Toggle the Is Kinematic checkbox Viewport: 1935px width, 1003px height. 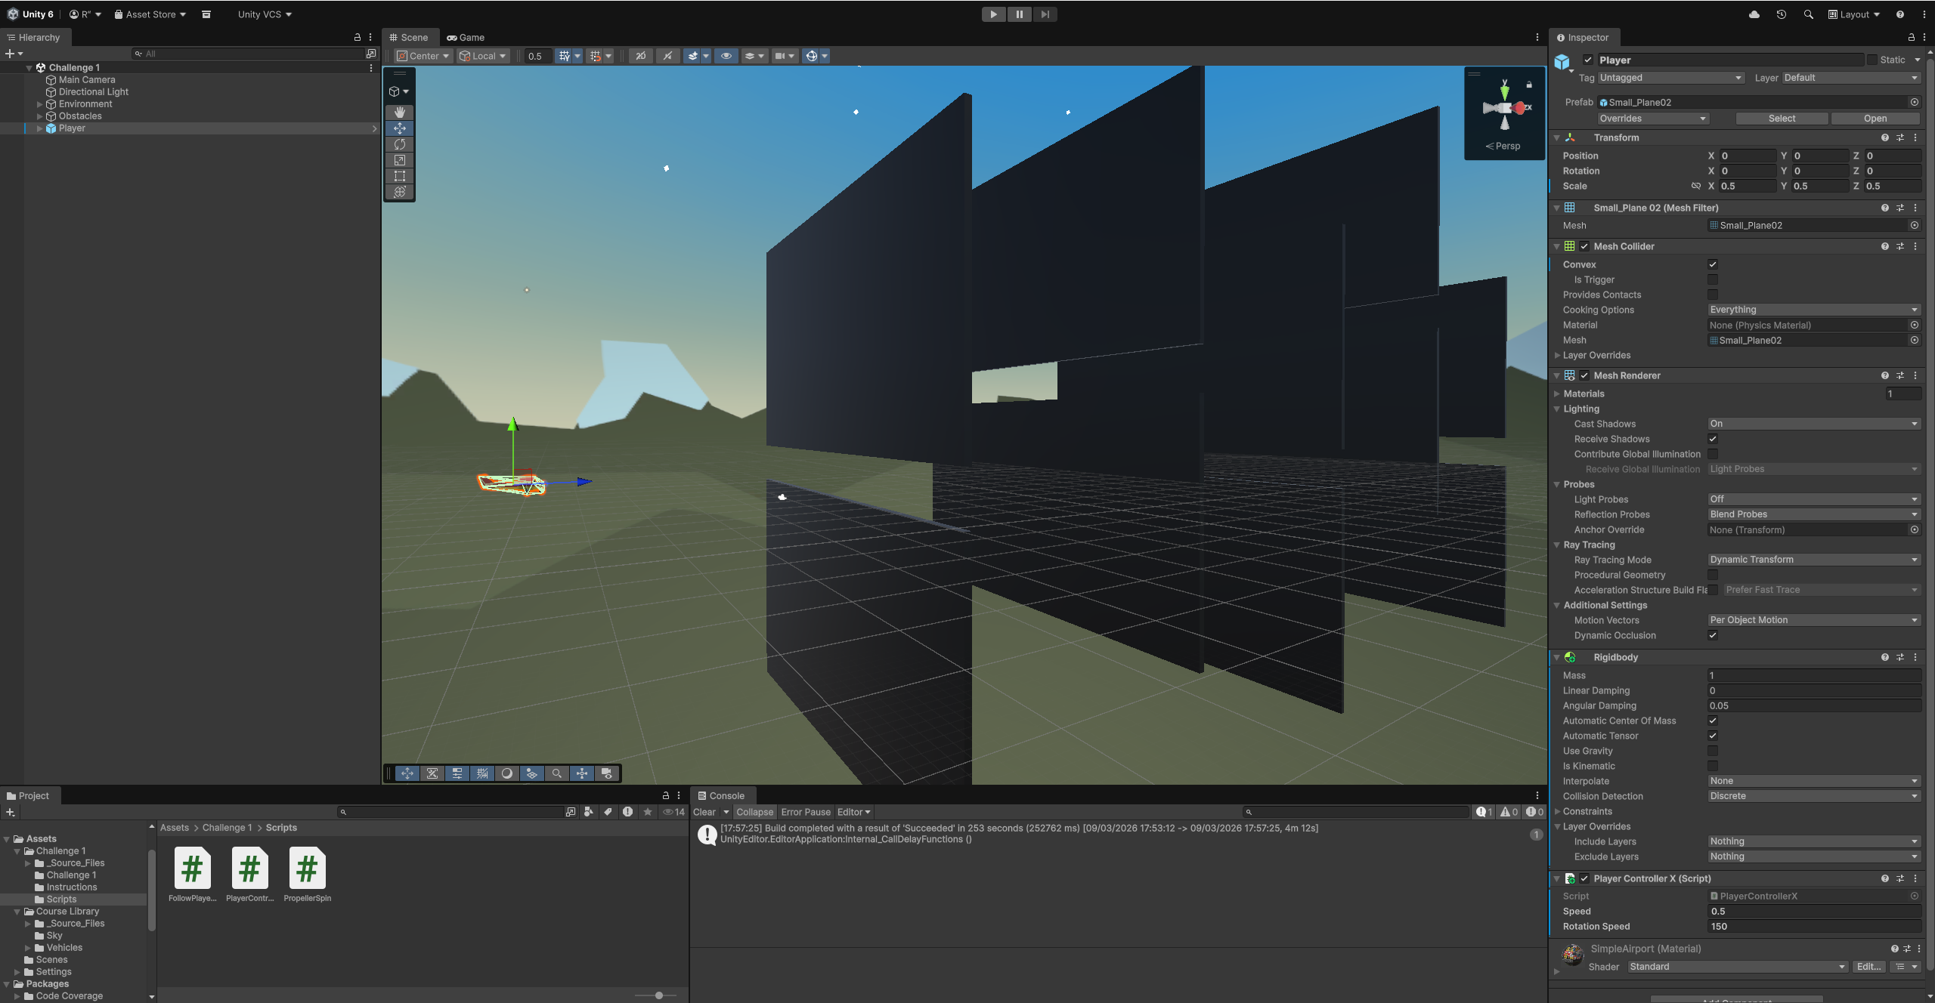tap(1712, 766)
